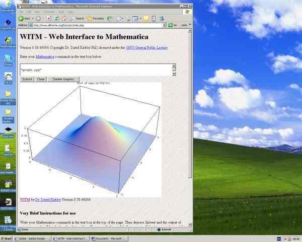
Task: Expand the Edit icon dropdown arrow
Action: [140, 19]
